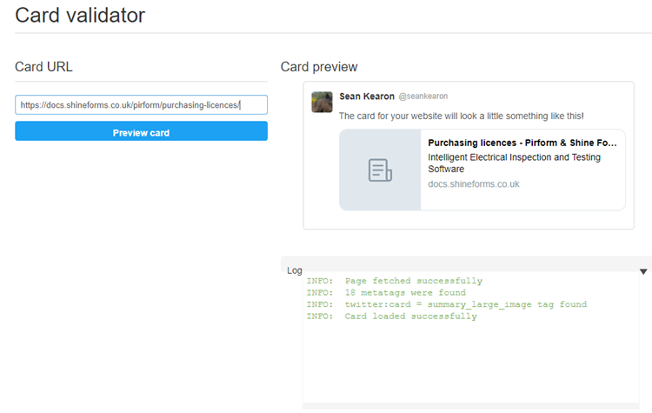This screenshot has height=413, width=652.
Task: Click the Preview card button
Action: [x=141, y=131]
